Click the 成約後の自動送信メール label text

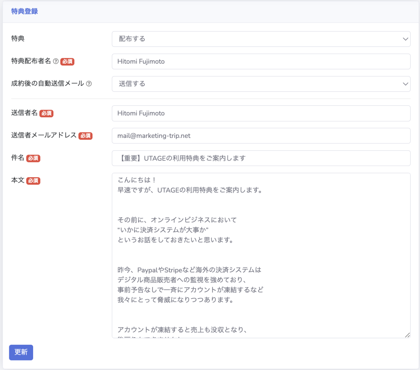click(x=48, y=84)
